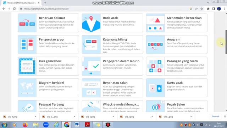
Task: Pick Pasangan yang cocok template icon
Action: click(155, 66)
